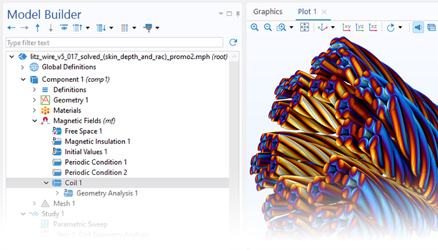
Task: Switch to the YZ plane view
Action: click(x=360, y=27)
